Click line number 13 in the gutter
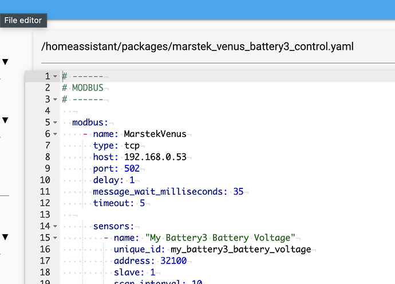This screenshot has width=395, height=284. tap(45, 215)
